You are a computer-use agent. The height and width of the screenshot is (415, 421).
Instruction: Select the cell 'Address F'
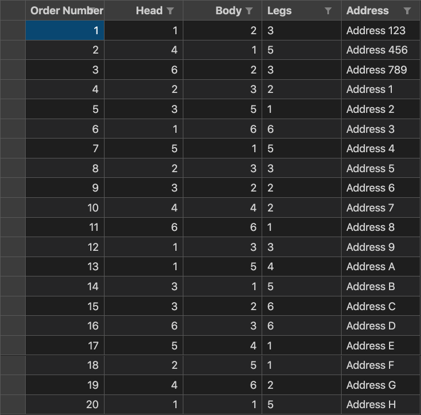coord(380,365)
